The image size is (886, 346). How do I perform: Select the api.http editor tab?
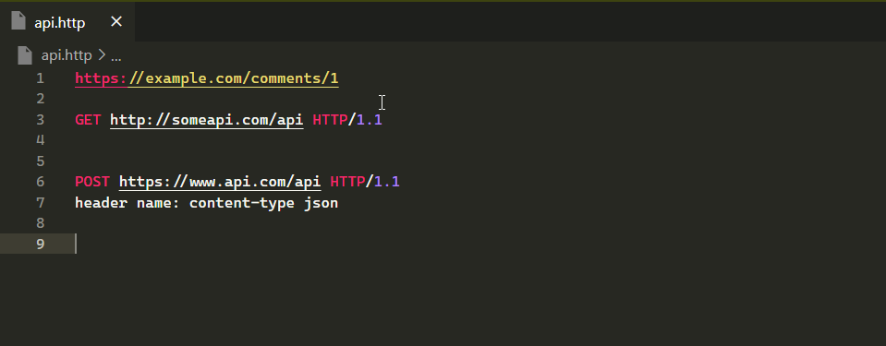point(67,22)
